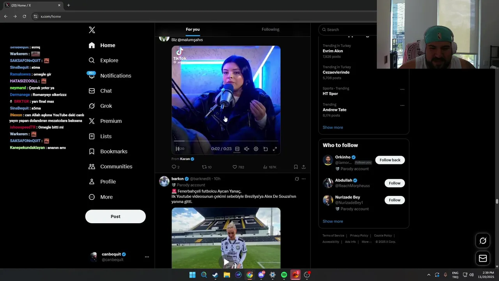
Task: Open Grok in the sidebar
Action: 100,106
